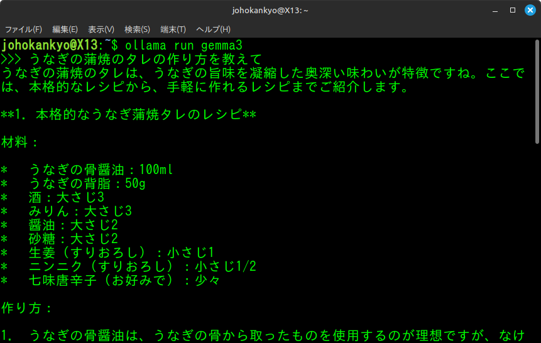Click the 'うなぎの骨醤油：100ml' ingredient line
This screenshot has width=541, height=343.
[101, 170]
